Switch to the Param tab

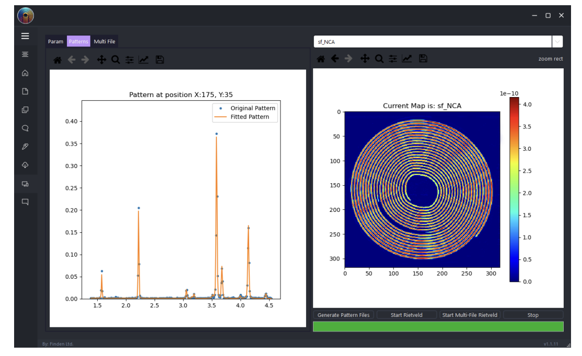click(55, 42)
